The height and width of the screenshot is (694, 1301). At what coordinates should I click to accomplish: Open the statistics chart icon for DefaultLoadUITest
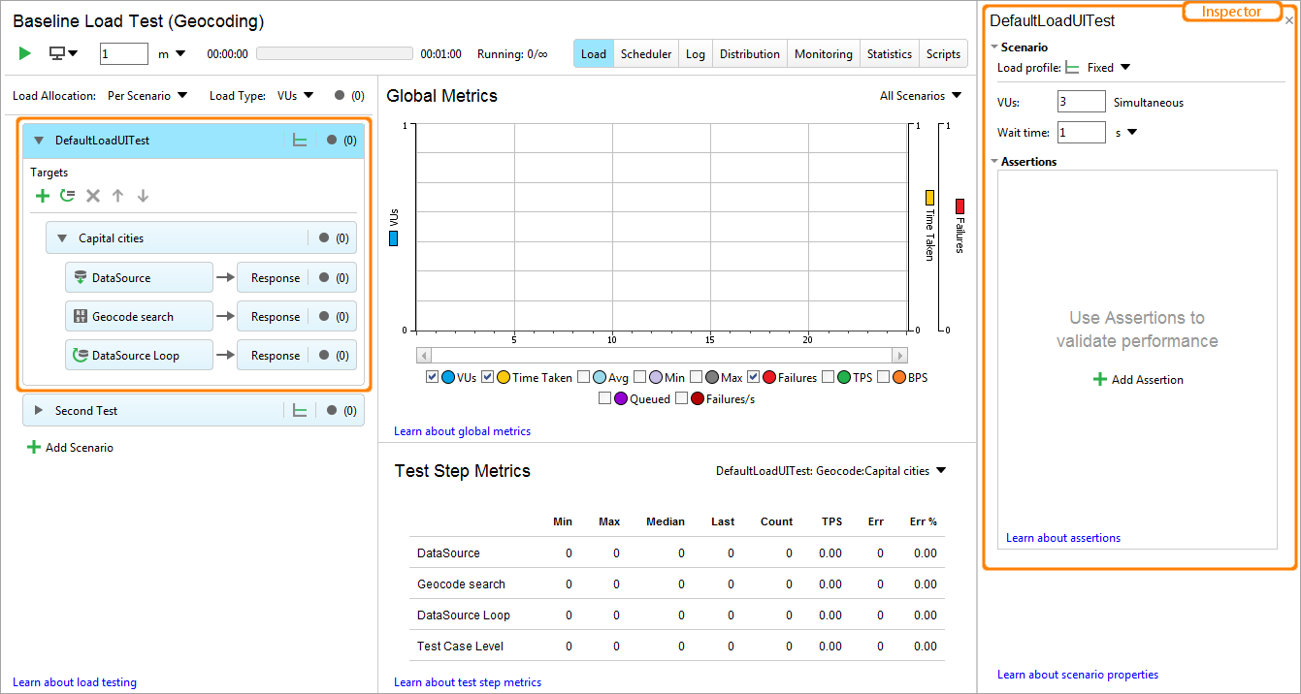click(x=300, y=140)
